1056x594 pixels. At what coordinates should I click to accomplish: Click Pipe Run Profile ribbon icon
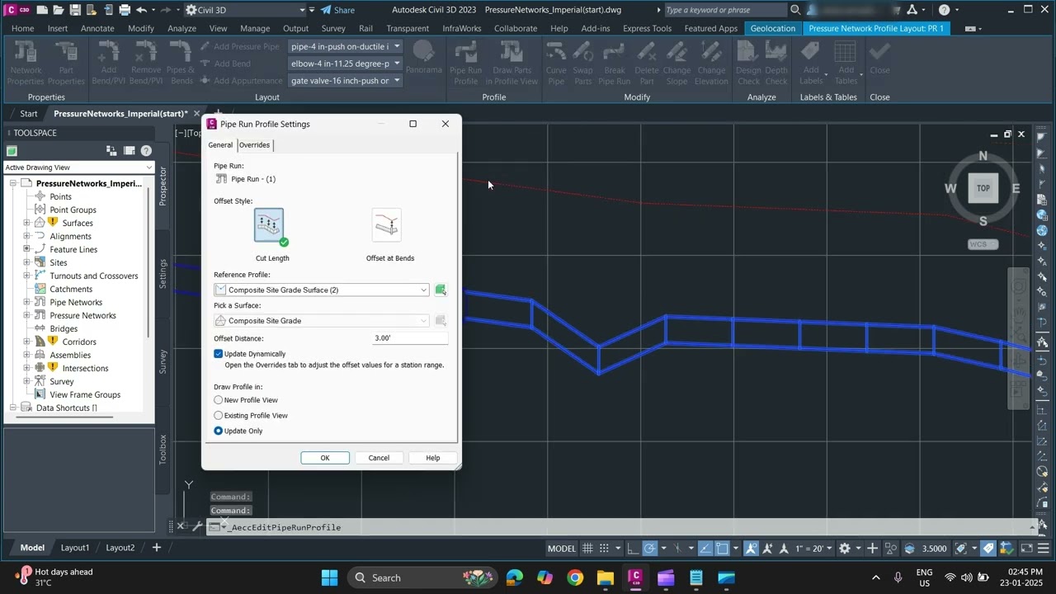point(466,62)
